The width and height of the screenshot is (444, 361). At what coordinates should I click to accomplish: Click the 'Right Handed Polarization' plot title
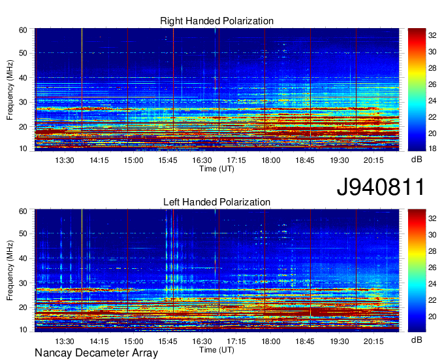click(x=217, y=21)
